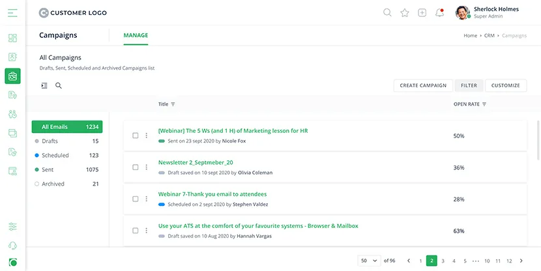541x271 pixels.
Task: Click the CREATE CAMPAIGN button
Action: tap(423, 85)
